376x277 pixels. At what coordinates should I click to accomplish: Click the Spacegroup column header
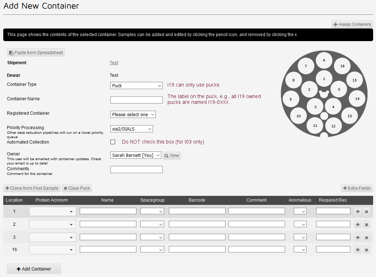point(152,200)
